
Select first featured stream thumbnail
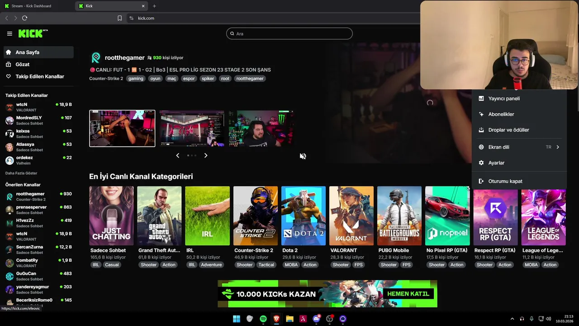(122, 129)
